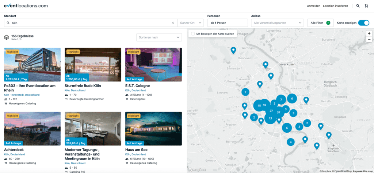Open the Sturmfreie Bude Köln listing title
Viewport: 374px width, 173px height.
click(x=82, y=86)
